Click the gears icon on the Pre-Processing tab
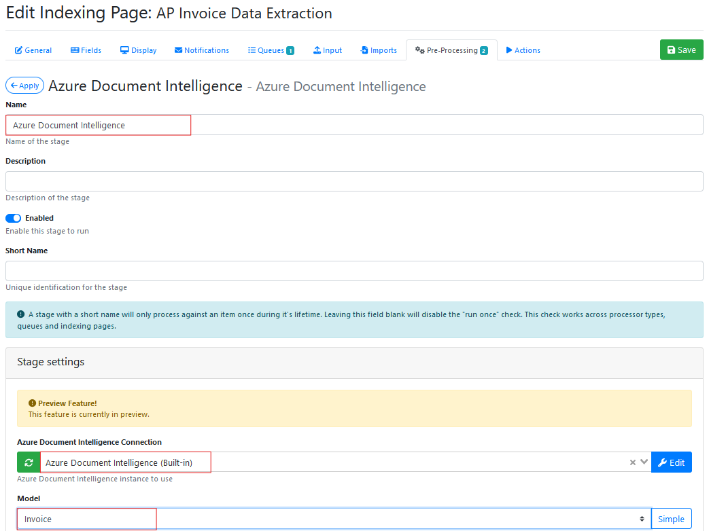The width and height of the screenshot is (709, 531). (x=419, y=50)
